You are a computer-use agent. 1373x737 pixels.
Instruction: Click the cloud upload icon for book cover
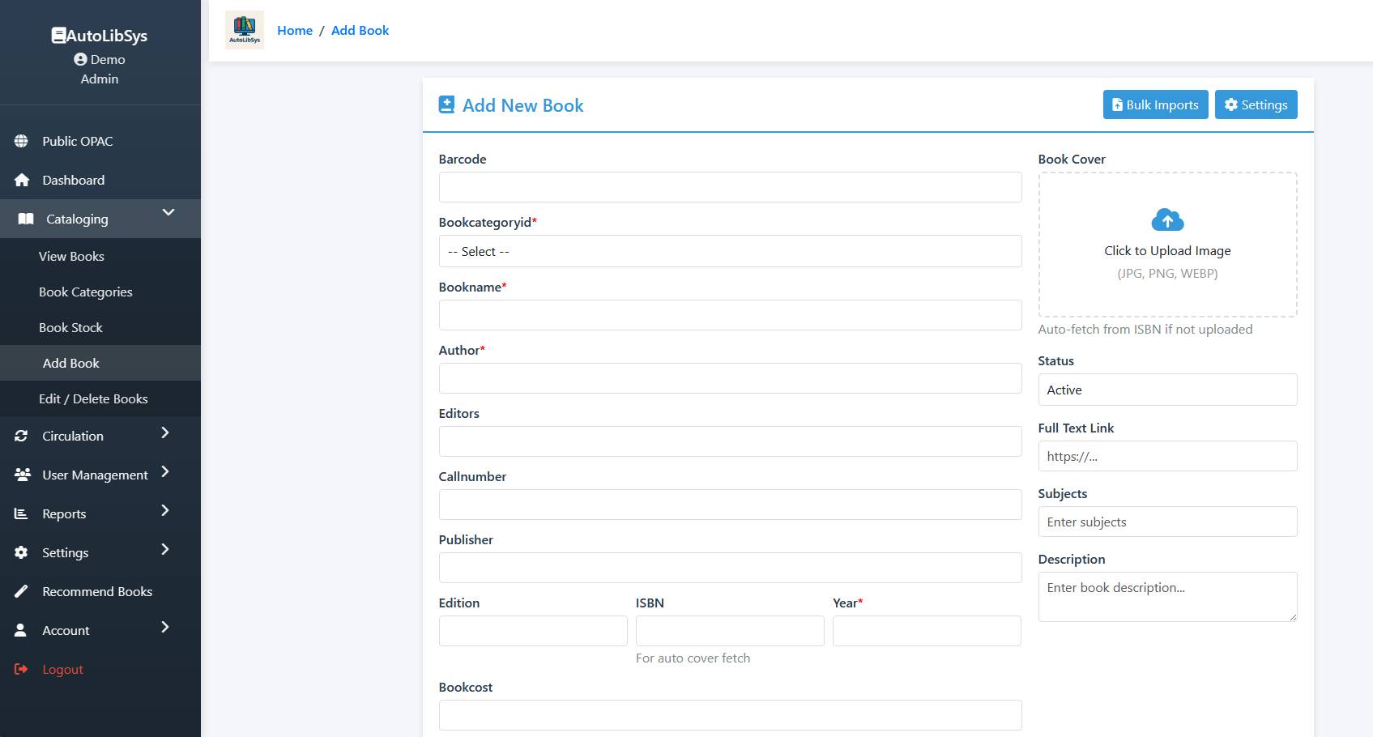(x=1167, y=220)
